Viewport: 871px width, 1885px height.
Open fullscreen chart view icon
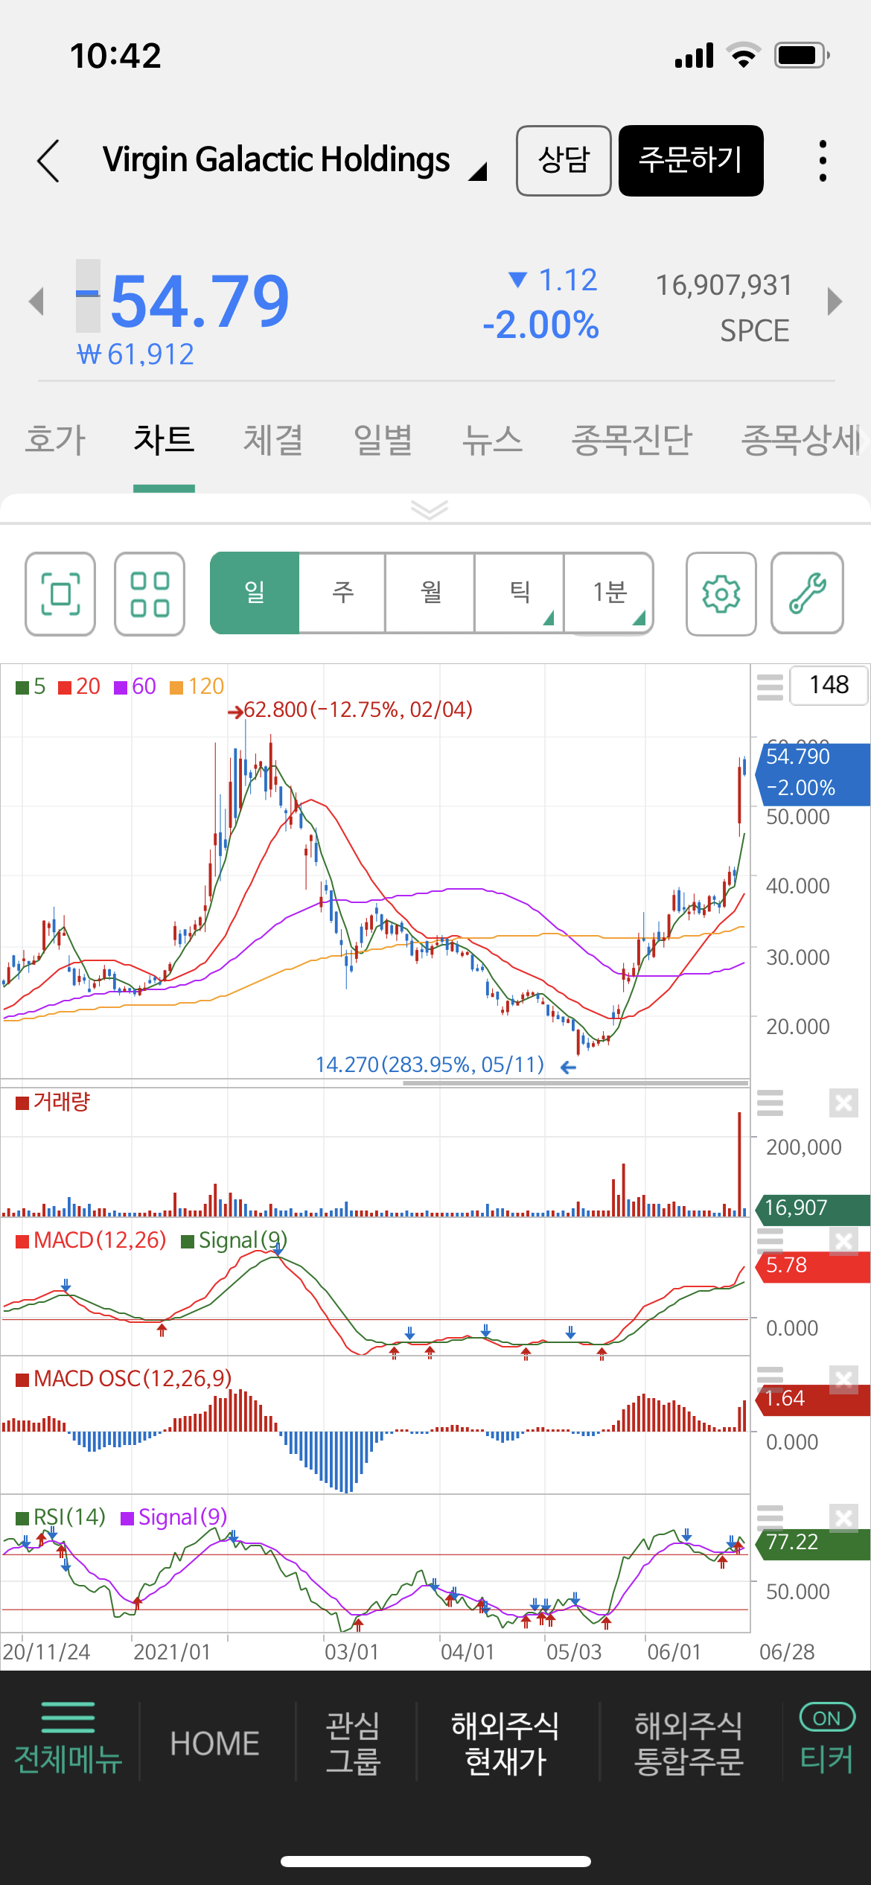tap(60, 594)
